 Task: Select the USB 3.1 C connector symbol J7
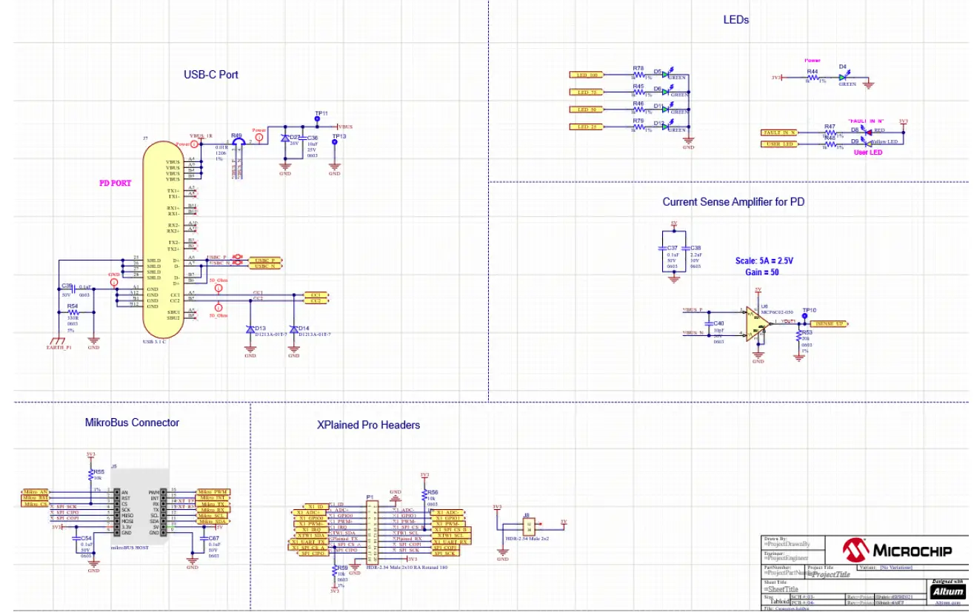pyautogui.click(x=167, y=237)
